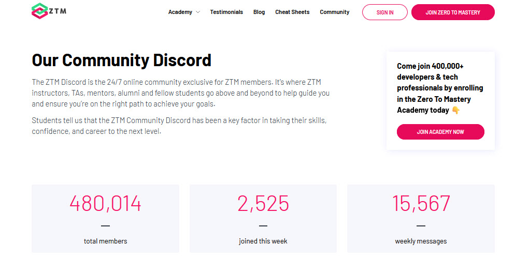Click the ZTM logo icon
Viewport: 529px width, 274px height.
(39, 11)
